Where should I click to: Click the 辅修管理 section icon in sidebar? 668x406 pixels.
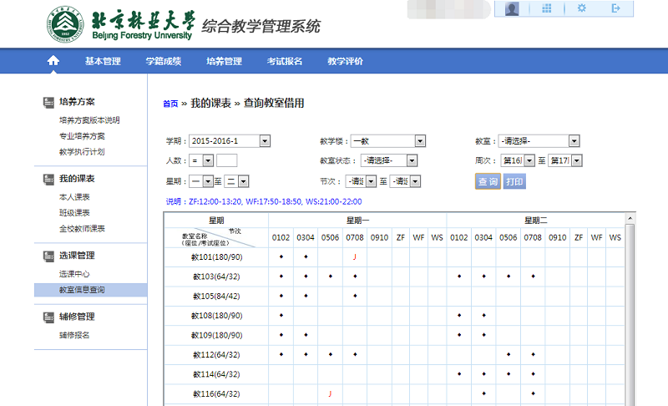(x=48, y=317)
